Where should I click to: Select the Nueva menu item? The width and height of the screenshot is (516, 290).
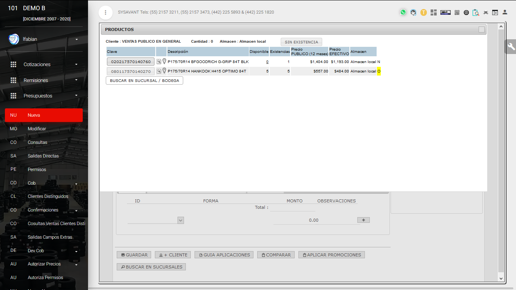[x=44, y=115]
